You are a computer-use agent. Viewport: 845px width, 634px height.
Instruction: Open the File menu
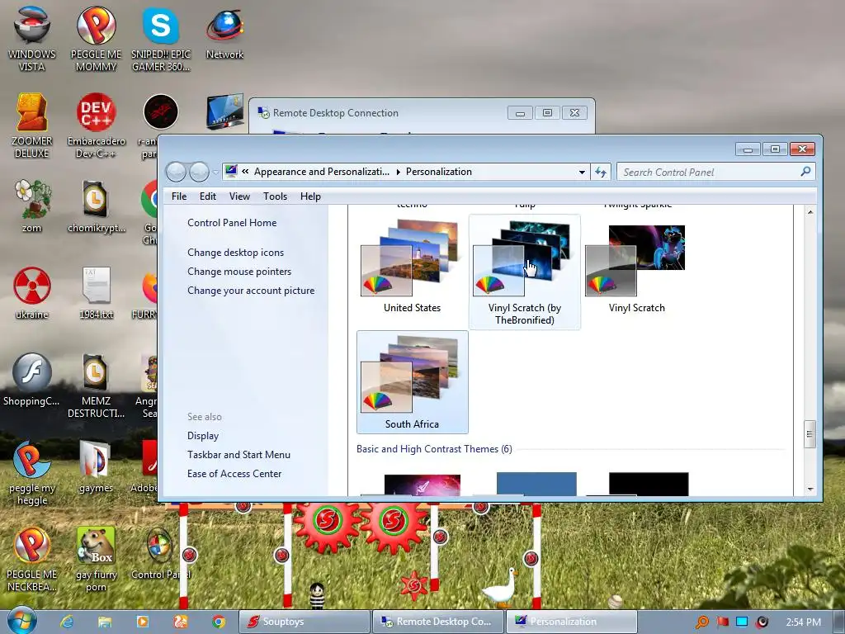tap(179, 196)
